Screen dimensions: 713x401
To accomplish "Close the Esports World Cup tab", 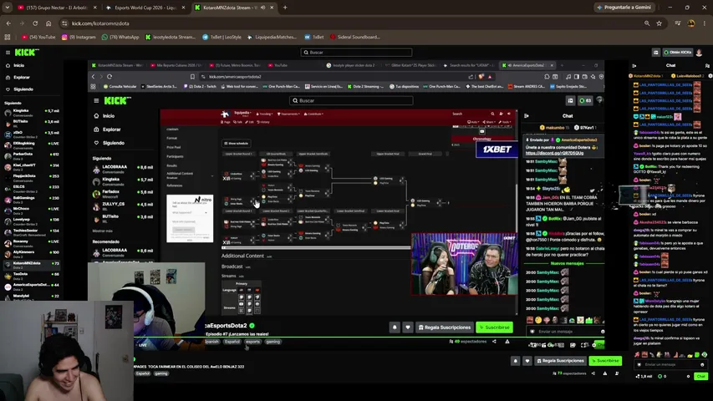I will (x=183, y=8).
